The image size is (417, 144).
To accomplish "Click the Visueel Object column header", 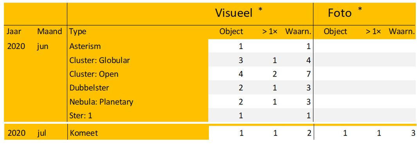I will coord(231,32).
